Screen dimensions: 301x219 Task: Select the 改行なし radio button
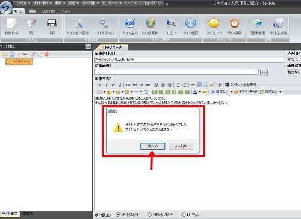point(184,215)
